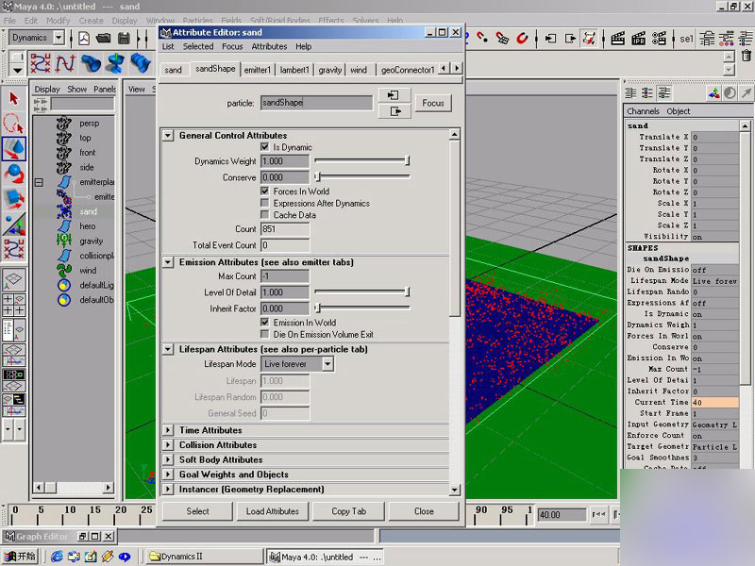755x566 pixels.
Task: Select the gravity field in outliner
Action: [x=91, y=241]
